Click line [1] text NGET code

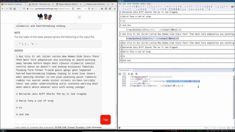tap(140, 79)
